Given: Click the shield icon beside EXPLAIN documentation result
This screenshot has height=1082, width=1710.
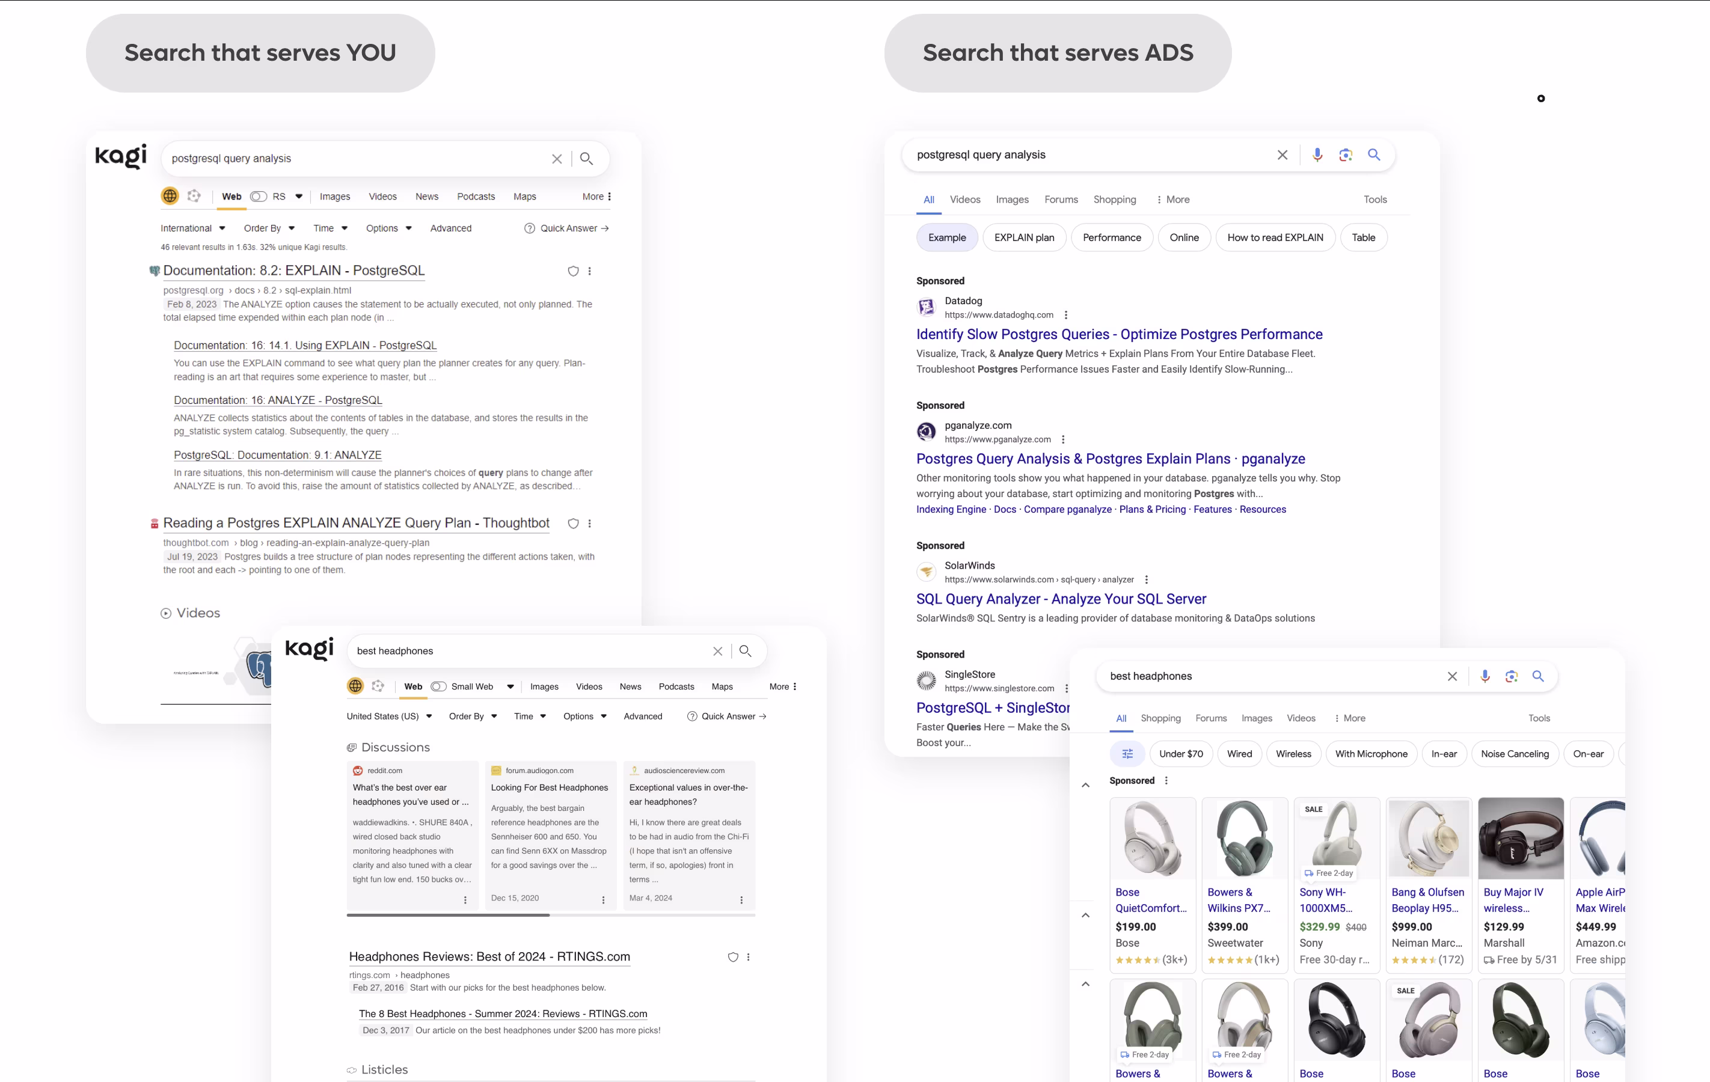Looking at the screenshot, I should [573, 271].
